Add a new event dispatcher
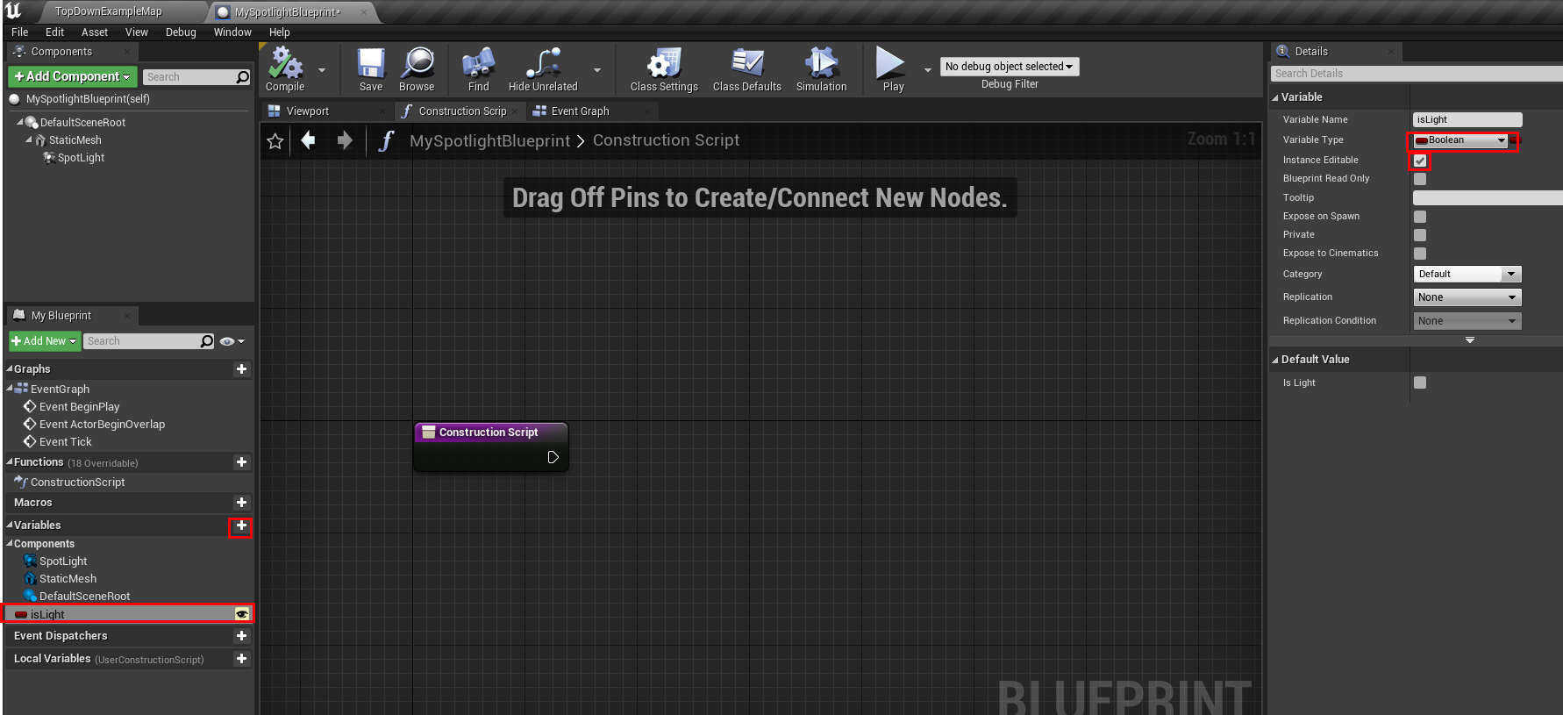 pyautogui.click(x=241, y=636)
